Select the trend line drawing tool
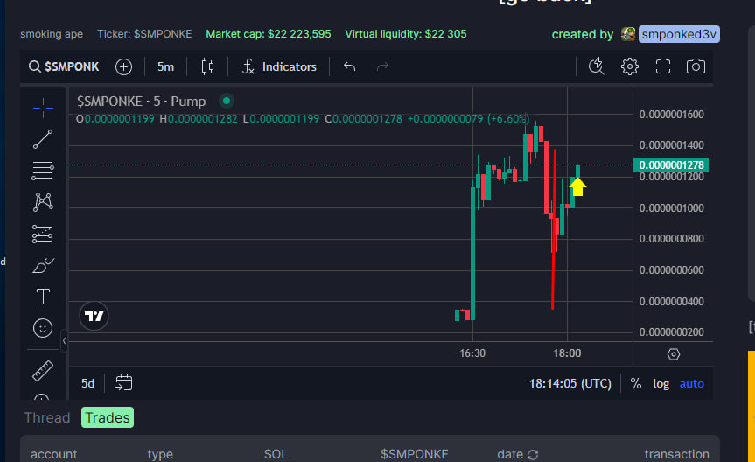Viewport: 755px width, 462px height. 43,139
